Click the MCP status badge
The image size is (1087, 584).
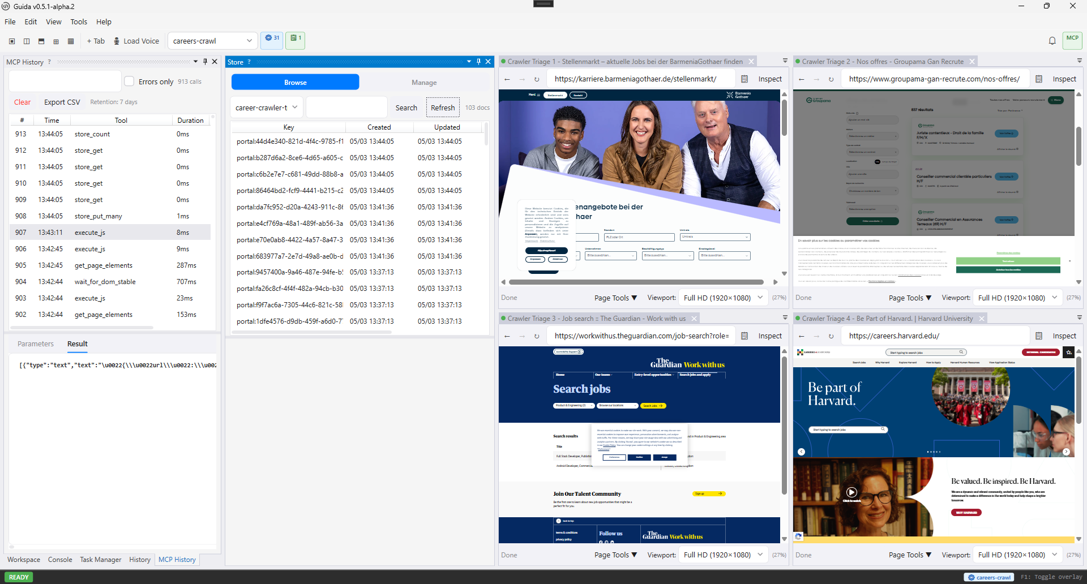1072,40
